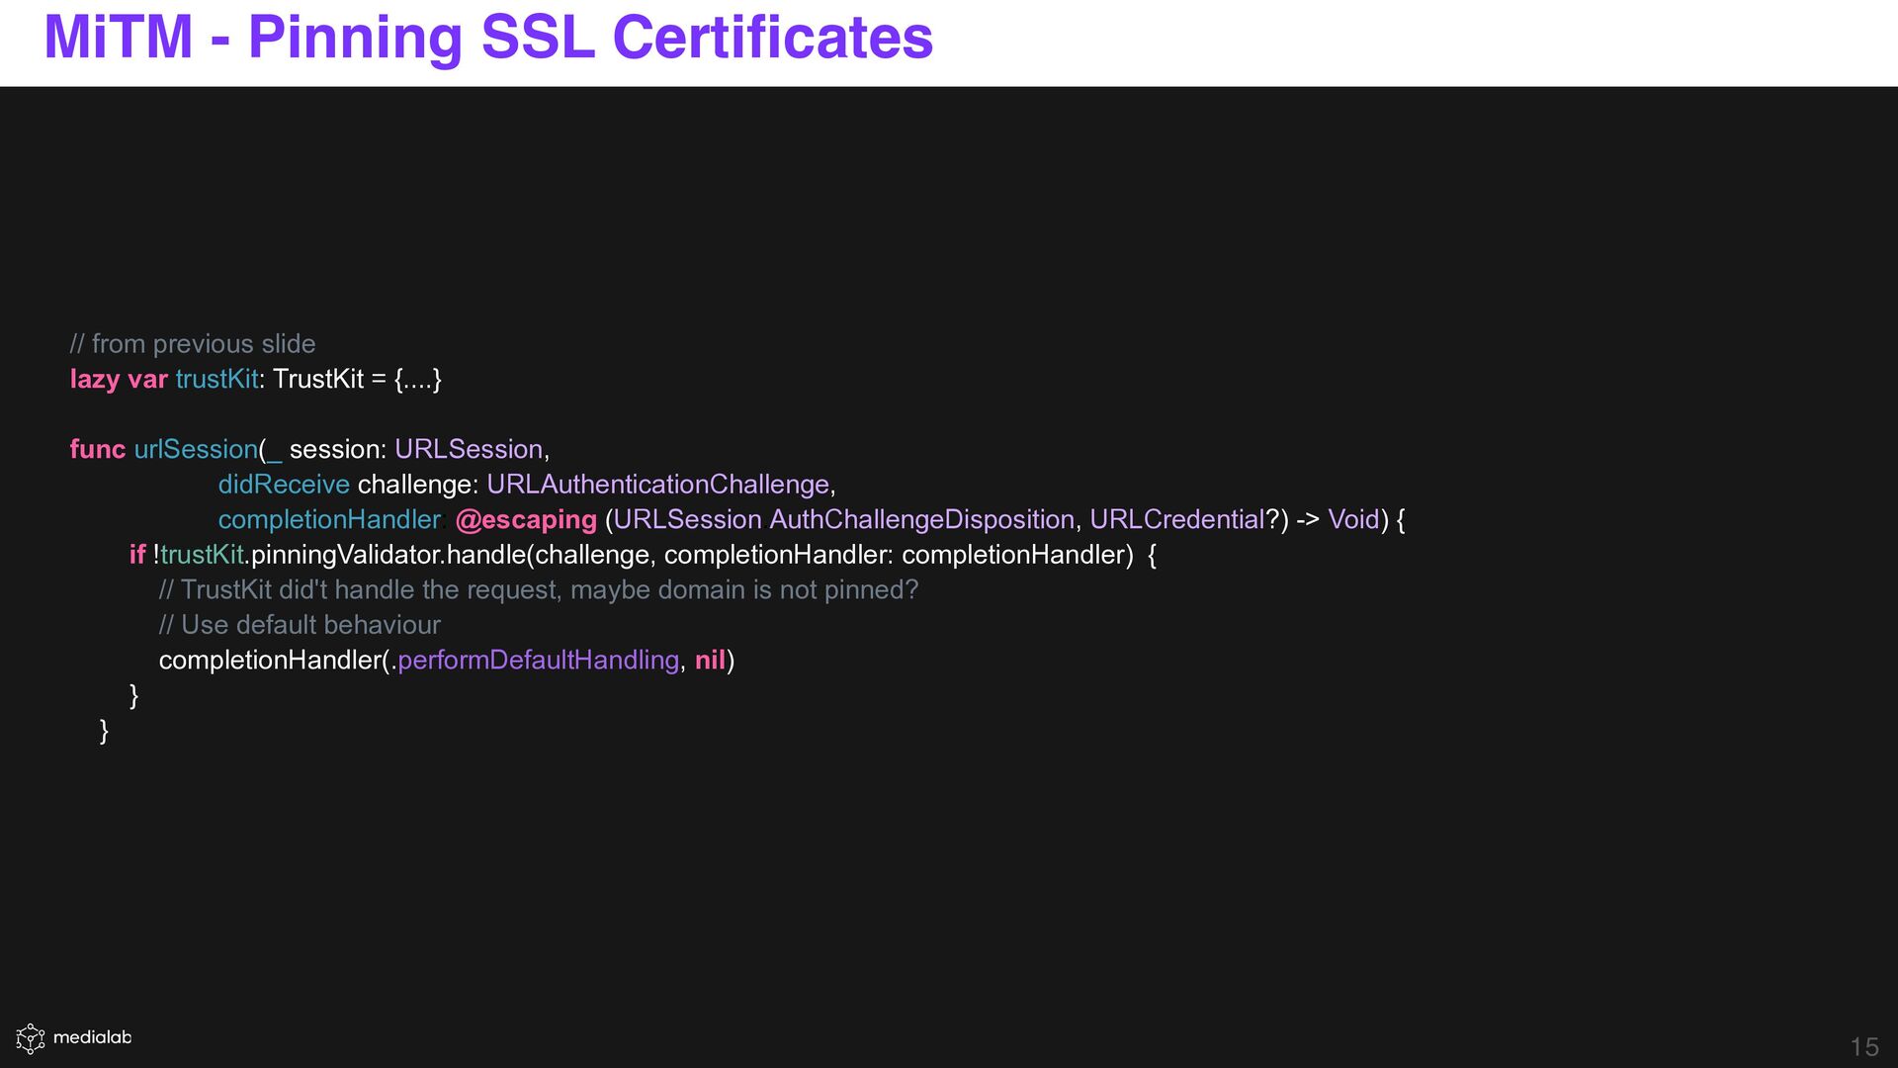Click 'pinningValidator.handle' call
Image resolution: width=1898 pixels, height=1068 pixels.
point(388,555)
